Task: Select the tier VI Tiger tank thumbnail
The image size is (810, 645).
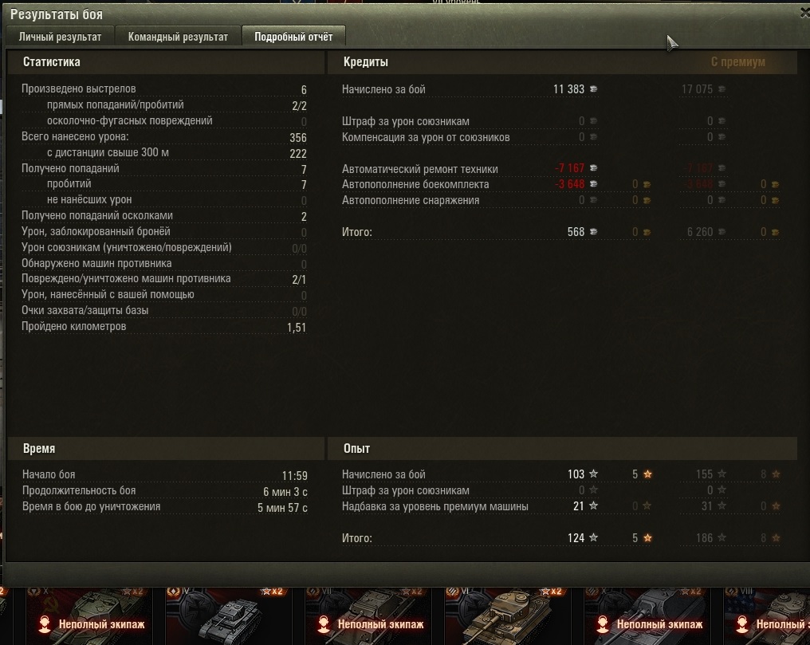Action: click(507, 616)
